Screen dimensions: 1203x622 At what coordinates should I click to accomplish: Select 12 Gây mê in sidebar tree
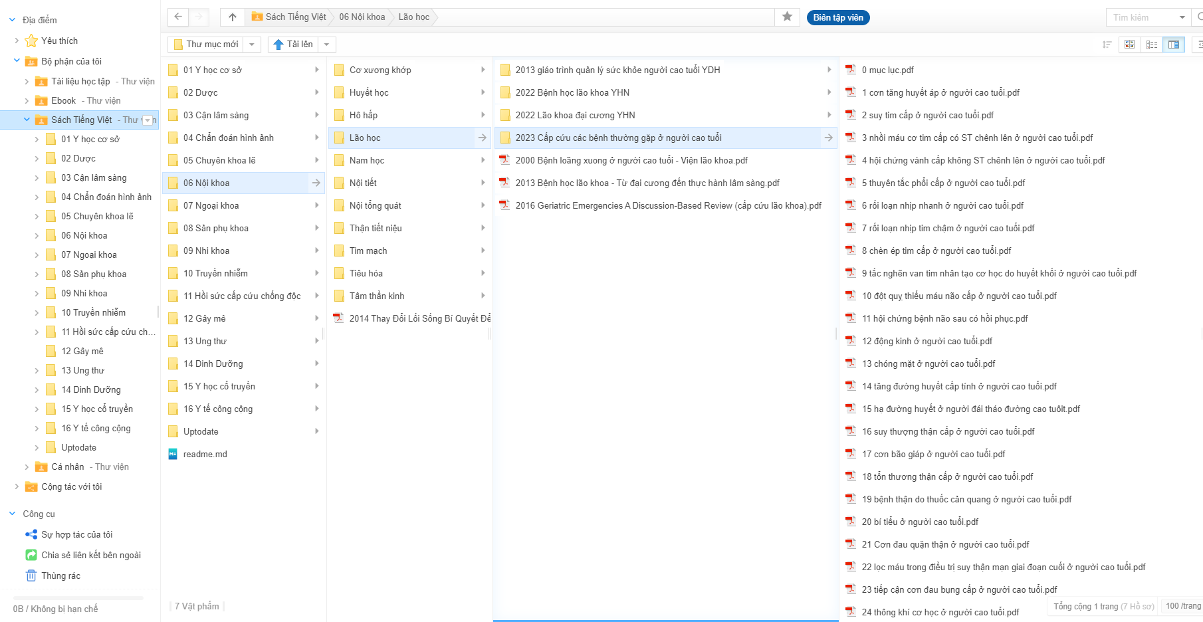click(82, 351)
